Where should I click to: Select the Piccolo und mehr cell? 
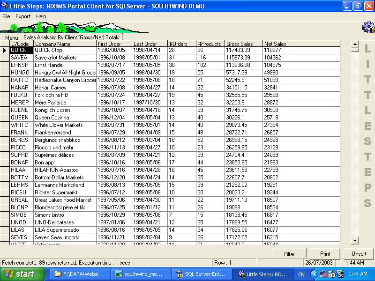pyautogui.click(x=65, y=148)
